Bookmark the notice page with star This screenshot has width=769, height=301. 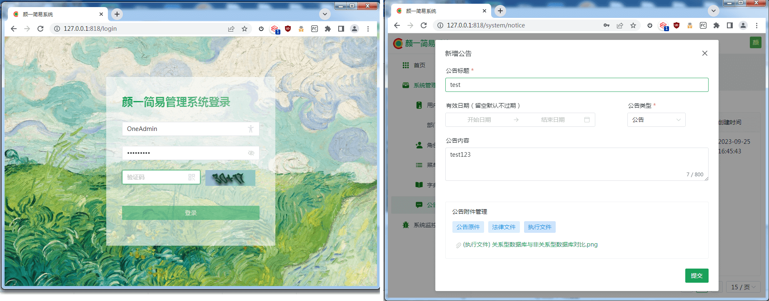point(633,25)
